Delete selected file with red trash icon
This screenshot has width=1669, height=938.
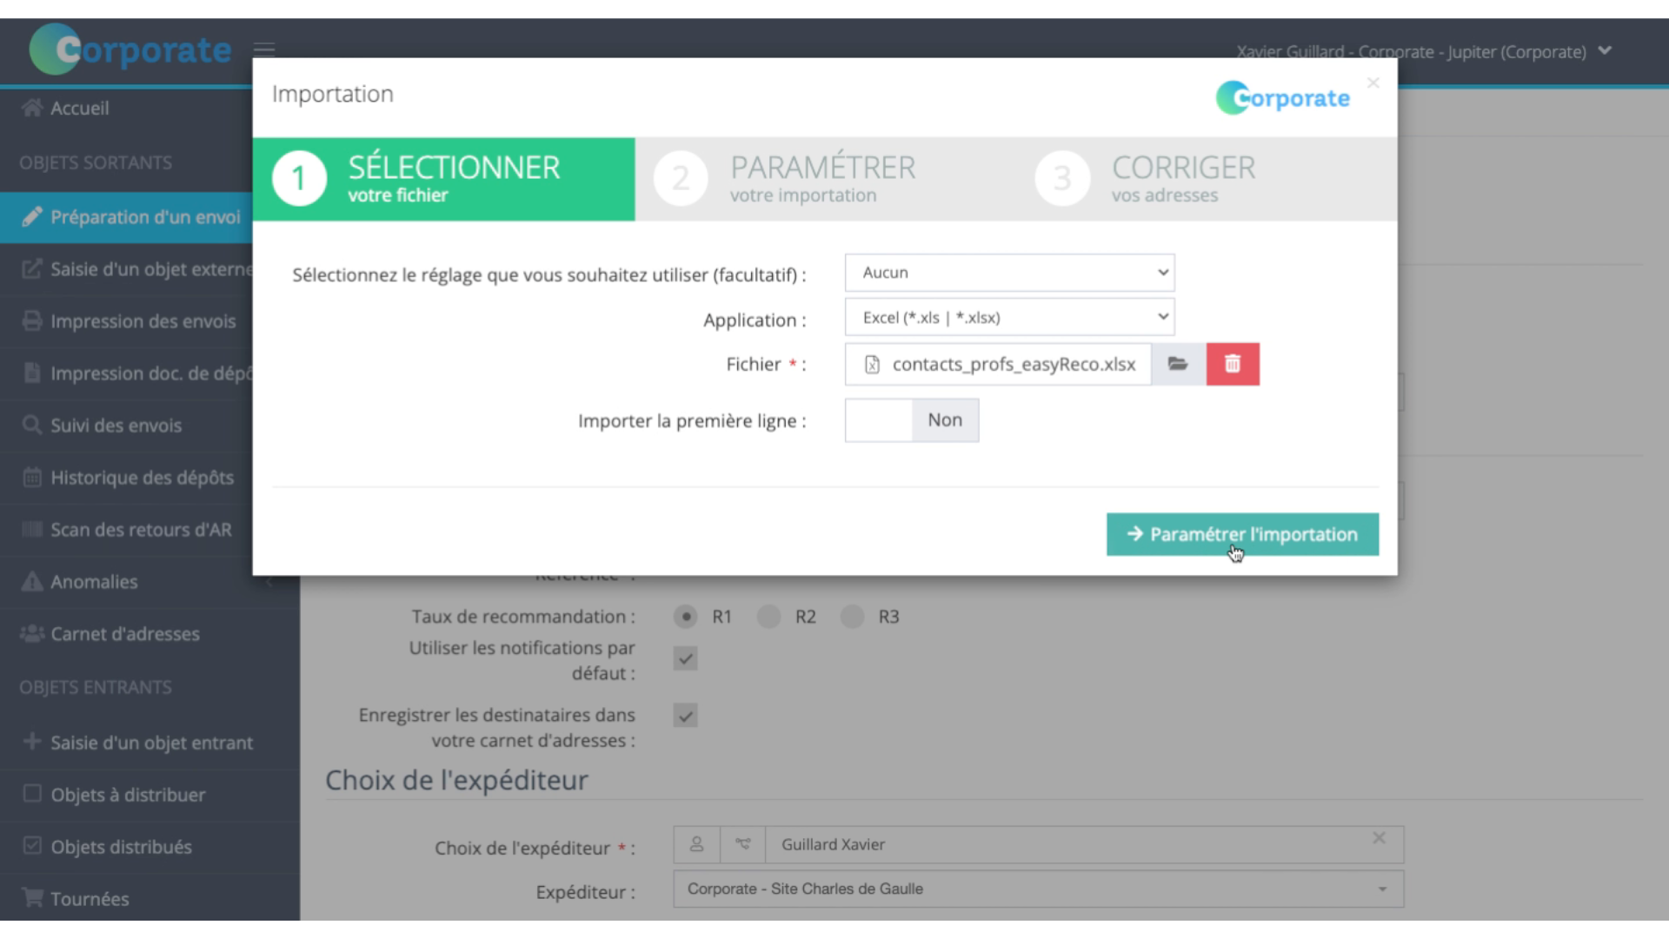(1233, 364)
